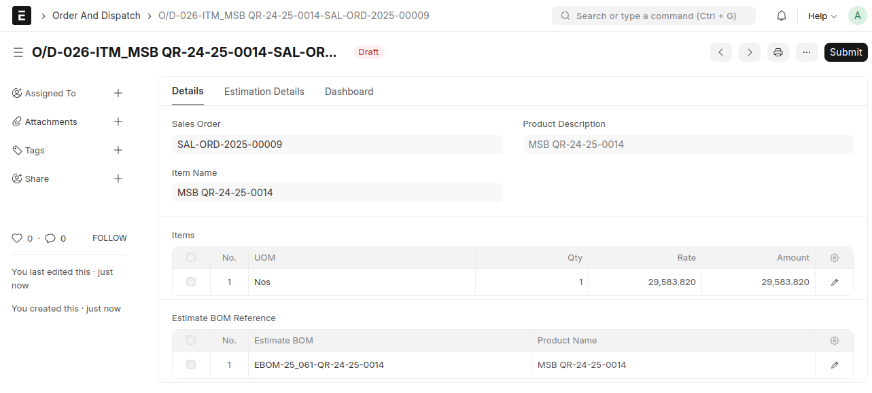Click the notifications bell icon

(782, 16)
